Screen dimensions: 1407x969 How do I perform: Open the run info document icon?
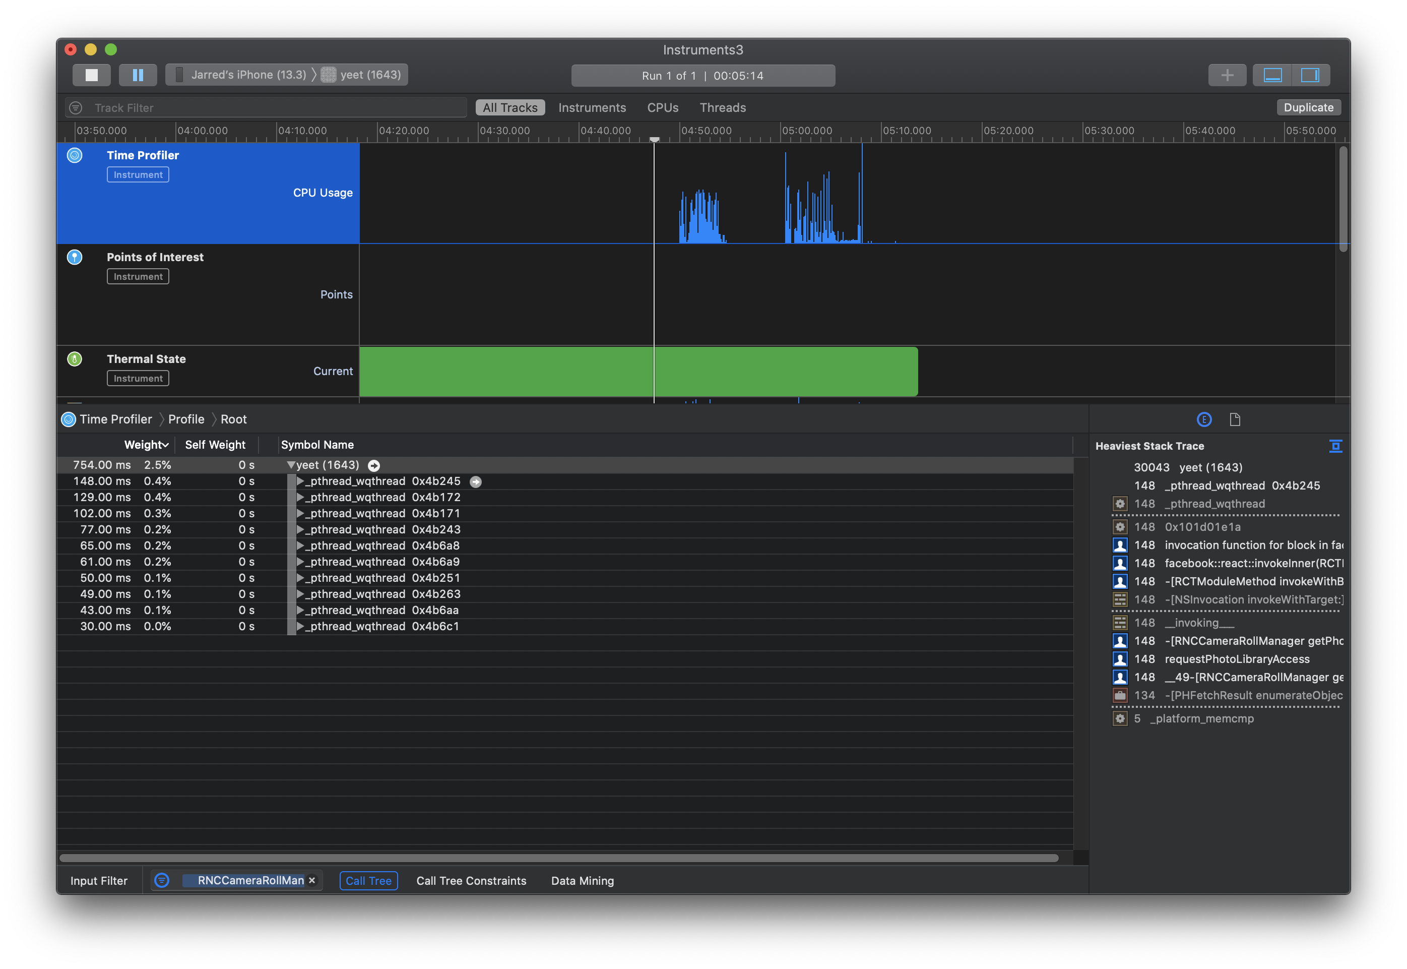pyautogui.click(x=1235, y=419)
